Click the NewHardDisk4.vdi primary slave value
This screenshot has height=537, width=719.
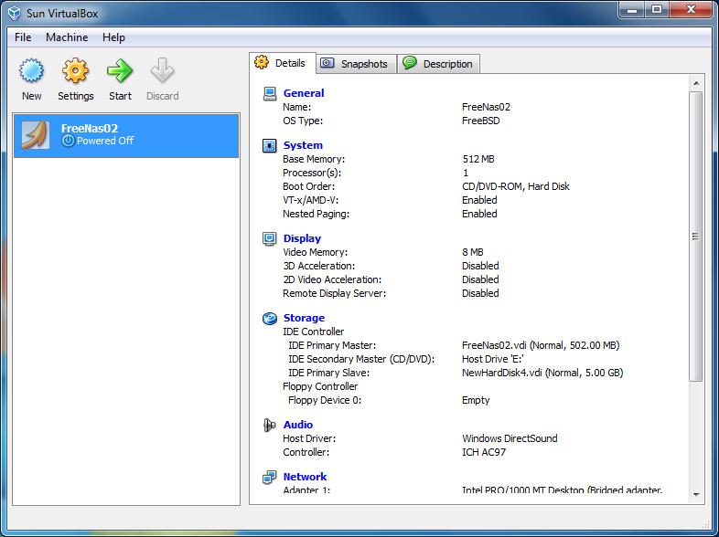[x=542, y=373]
